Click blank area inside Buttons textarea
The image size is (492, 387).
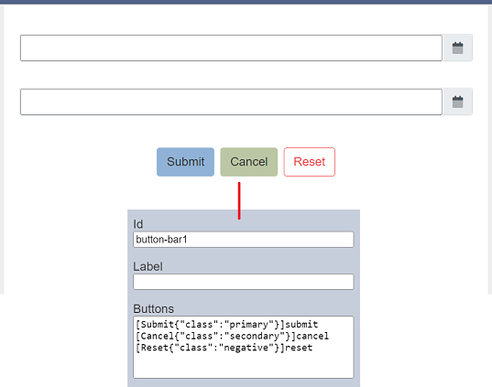tap(244, 365)
